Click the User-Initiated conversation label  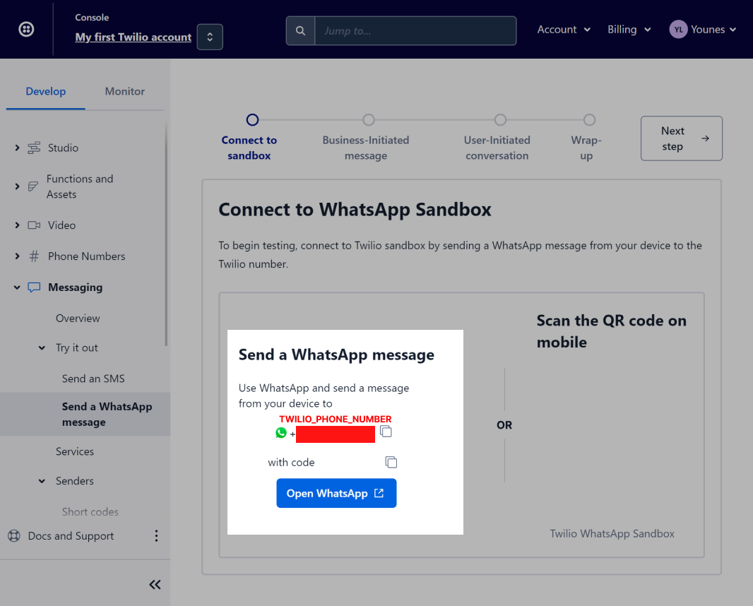point(497,148)
